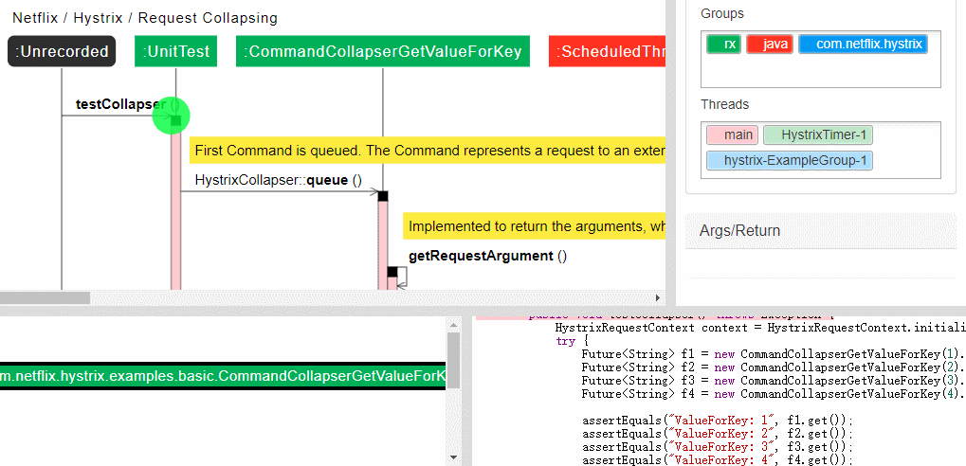Viewport: 966px width, 466px height.
Task: Select the :UnitTest lifeline header
Action: (175, 52)
